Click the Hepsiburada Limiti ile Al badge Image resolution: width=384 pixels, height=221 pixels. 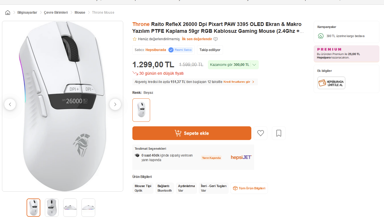331,83
